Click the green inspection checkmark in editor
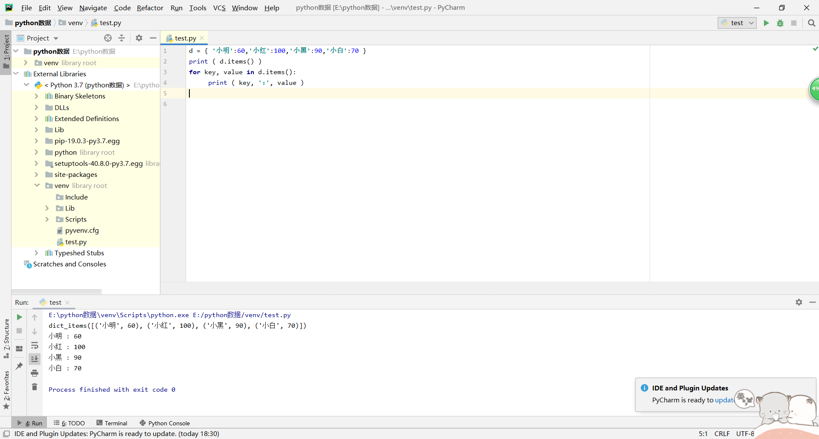The width and height of the screenshot is (819, 439). click(815, 49)
